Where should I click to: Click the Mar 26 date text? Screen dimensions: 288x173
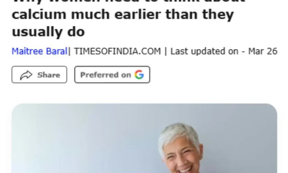(x=263, y=51)
